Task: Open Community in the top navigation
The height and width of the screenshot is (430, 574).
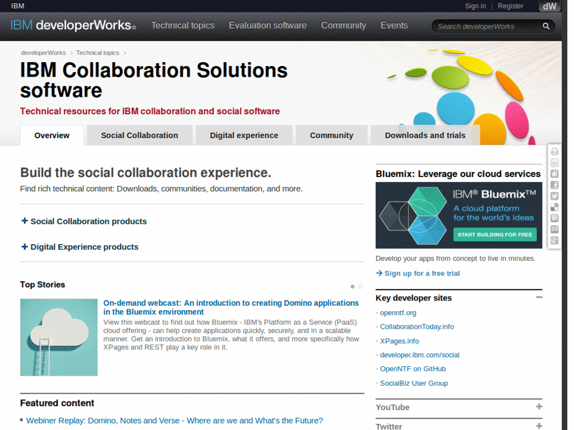Action: click(344, 25)
